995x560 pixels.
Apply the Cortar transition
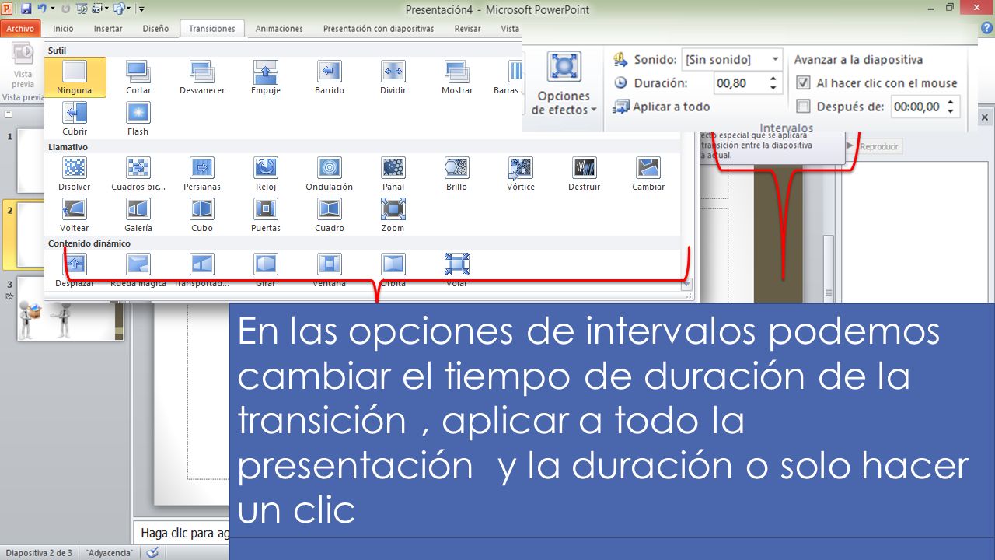tap(138, 77)
